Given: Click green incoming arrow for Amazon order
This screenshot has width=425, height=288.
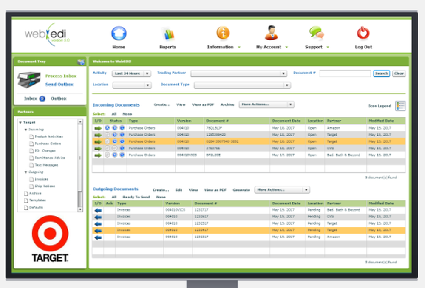Looking at the screenshot, I should pyautogui.click(x=98, y=128).
